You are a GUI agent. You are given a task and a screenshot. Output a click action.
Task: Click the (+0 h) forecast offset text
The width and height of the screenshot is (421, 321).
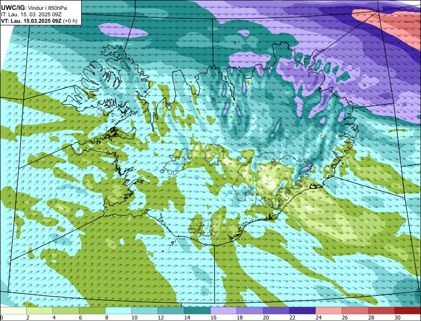(70, 21)
